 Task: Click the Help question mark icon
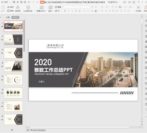click(139, 2)
